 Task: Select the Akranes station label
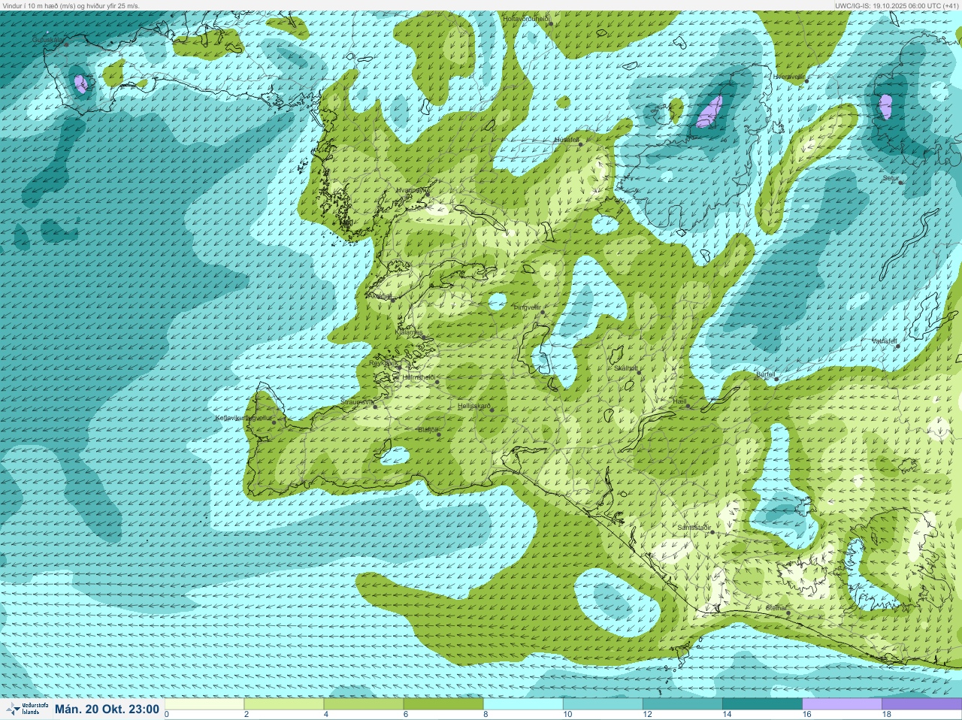[380, 295]
